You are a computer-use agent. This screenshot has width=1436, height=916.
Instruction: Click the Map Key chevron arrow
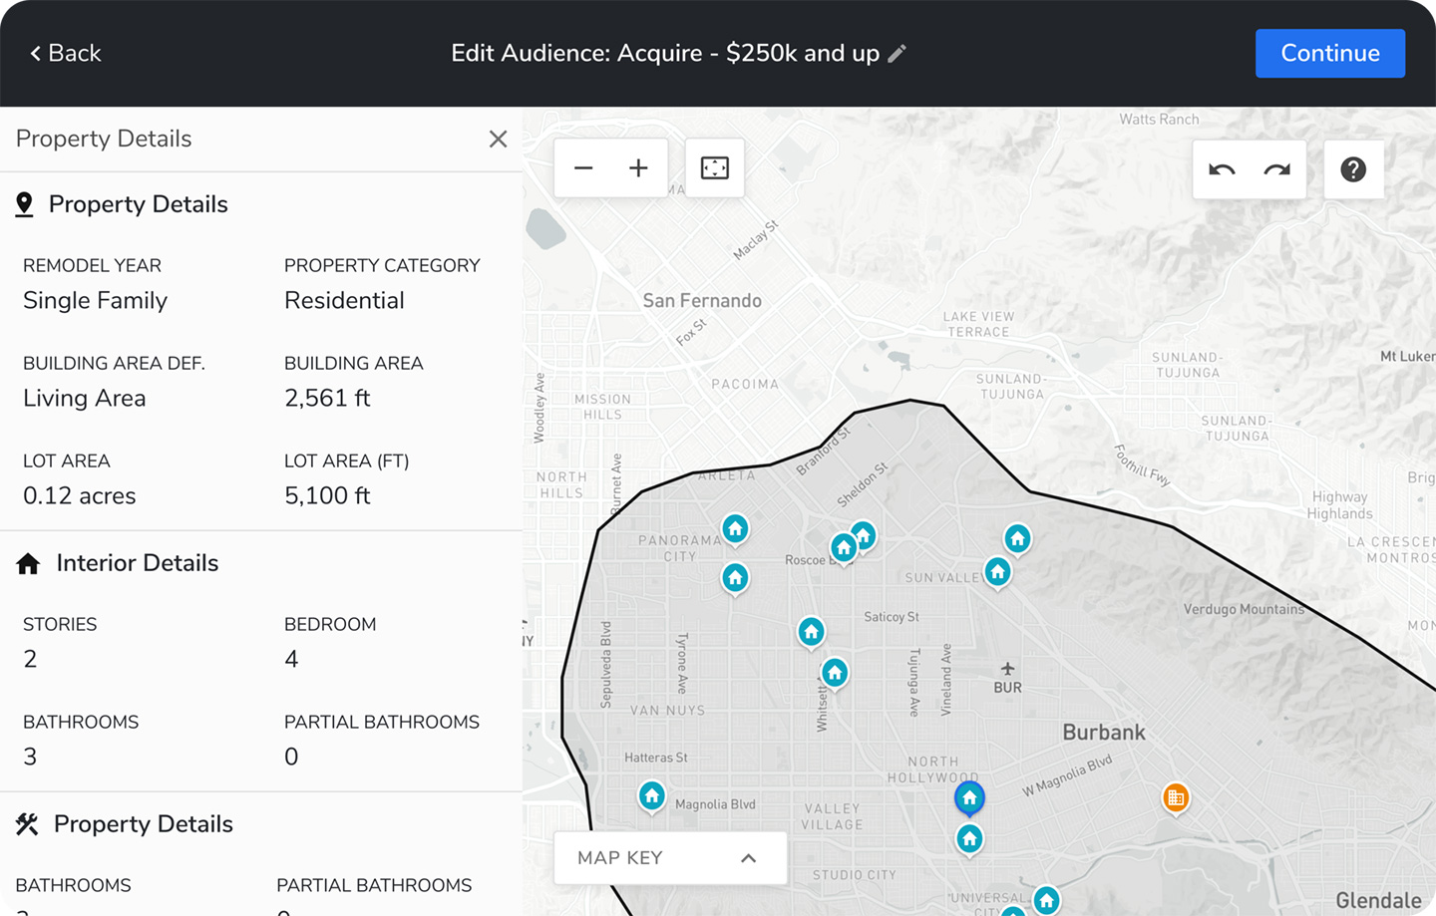(x=749, y=858)
